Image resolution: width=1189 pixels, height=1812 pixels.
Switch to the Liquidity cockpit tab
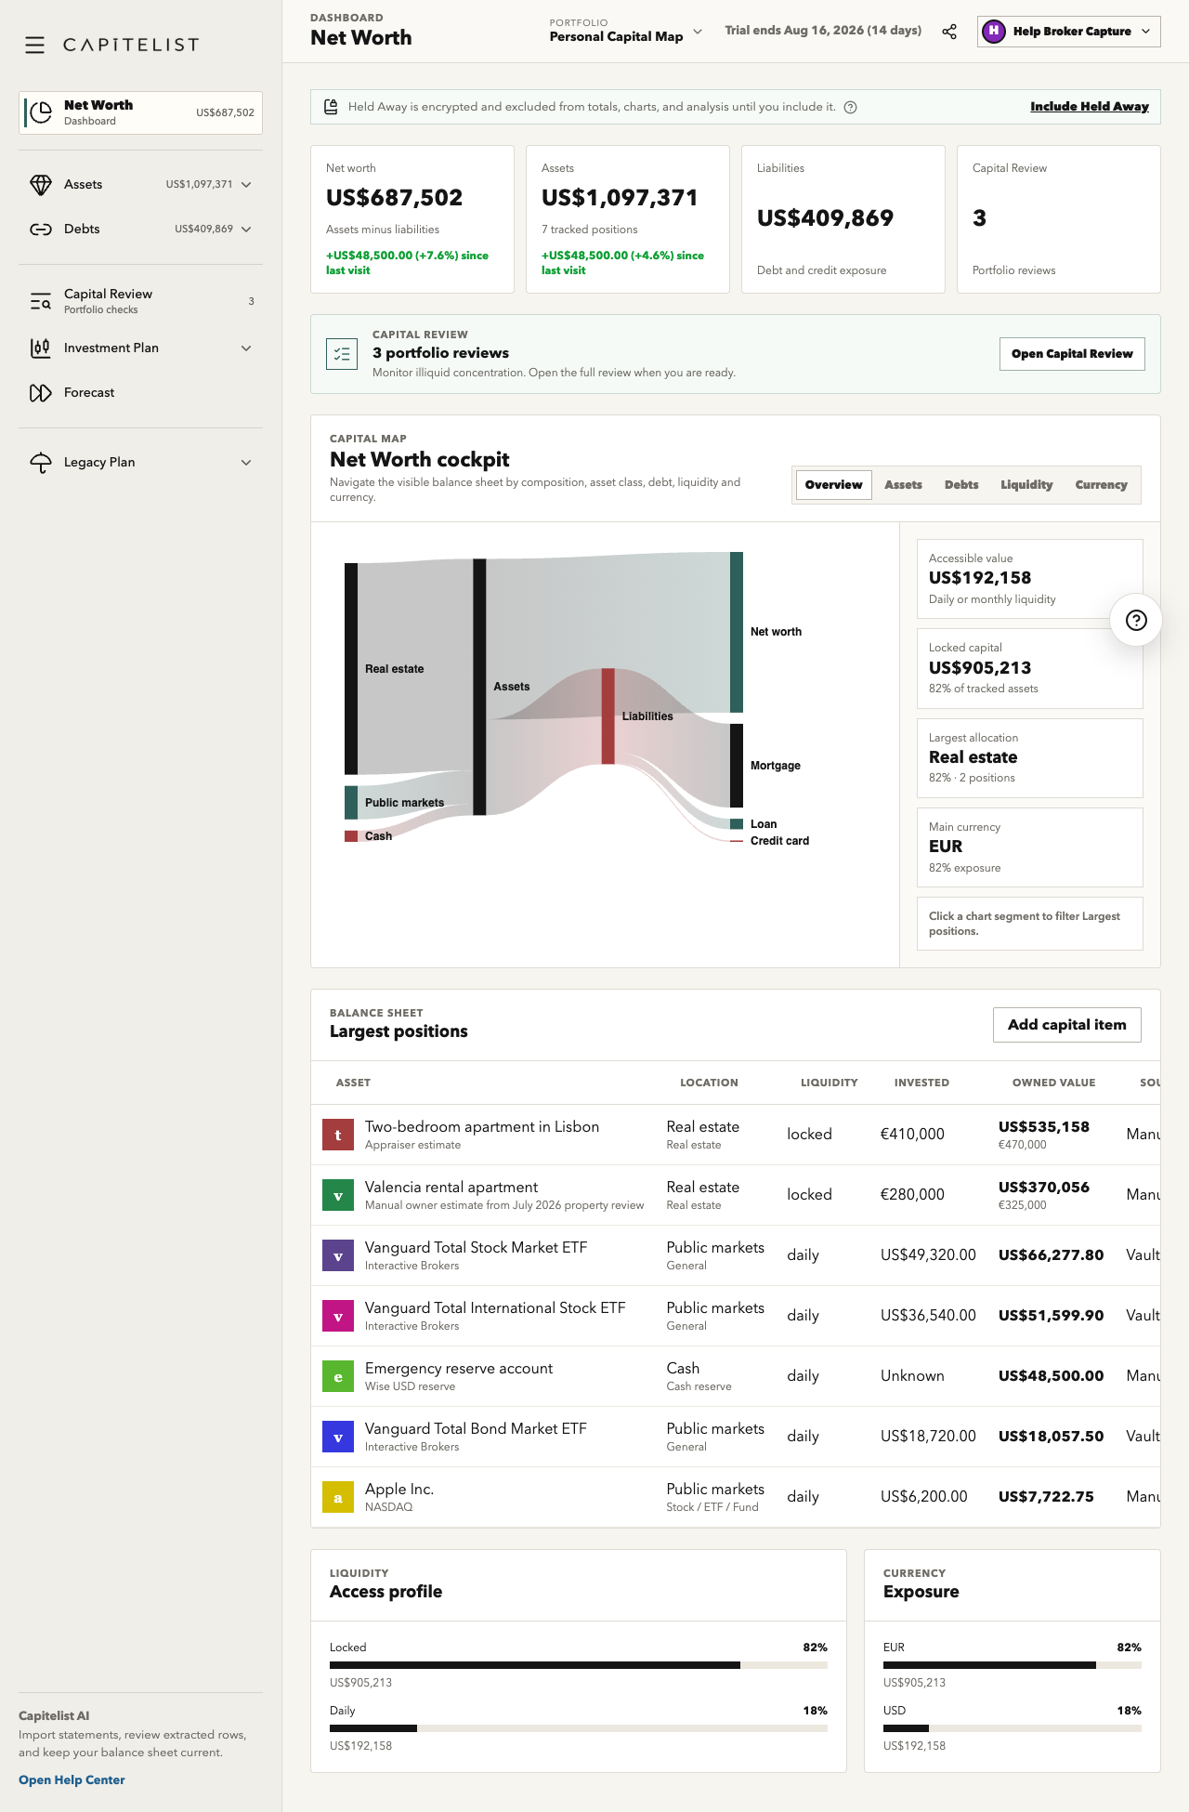1026,485
